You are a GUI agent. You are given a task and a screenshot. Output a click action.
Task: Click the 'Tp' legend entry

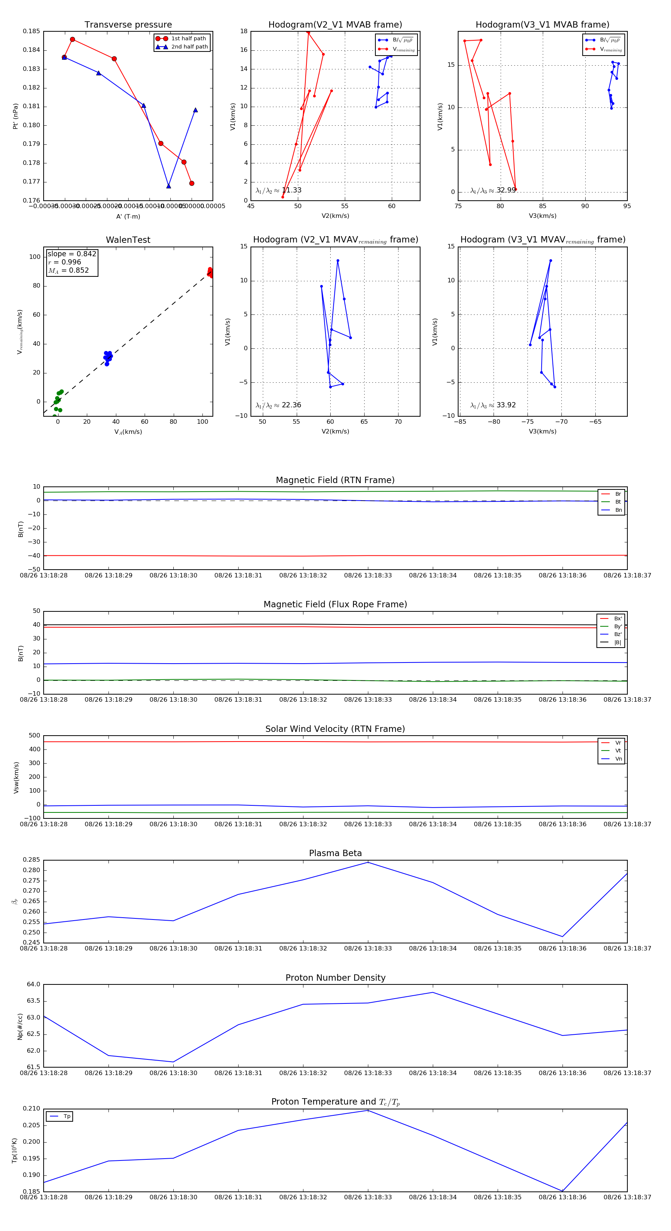60,1117
